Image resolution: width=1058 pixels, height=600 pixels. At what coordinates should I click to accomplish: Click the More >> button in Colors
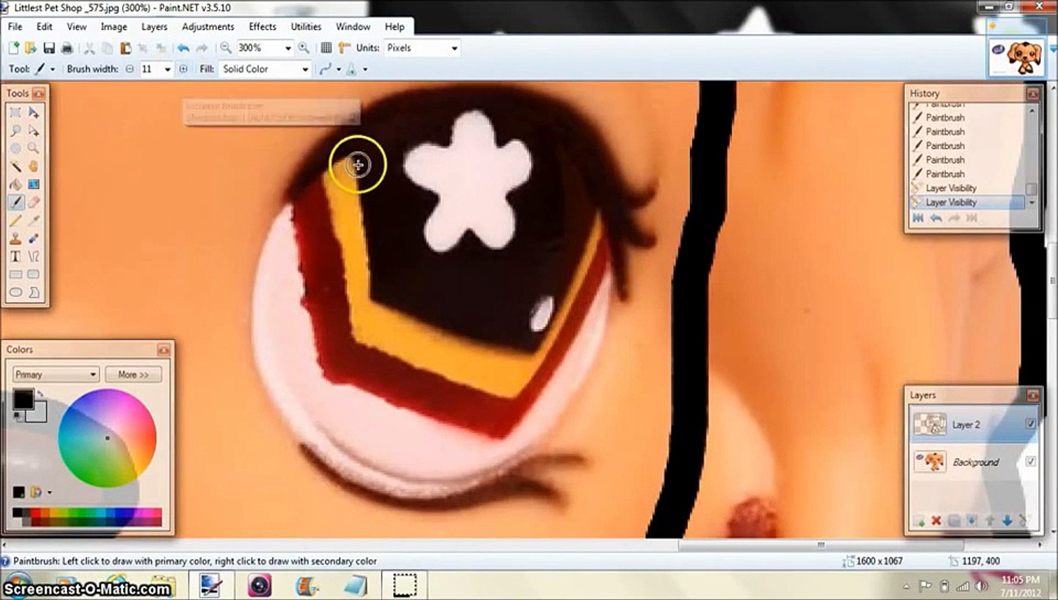(133, 374)
